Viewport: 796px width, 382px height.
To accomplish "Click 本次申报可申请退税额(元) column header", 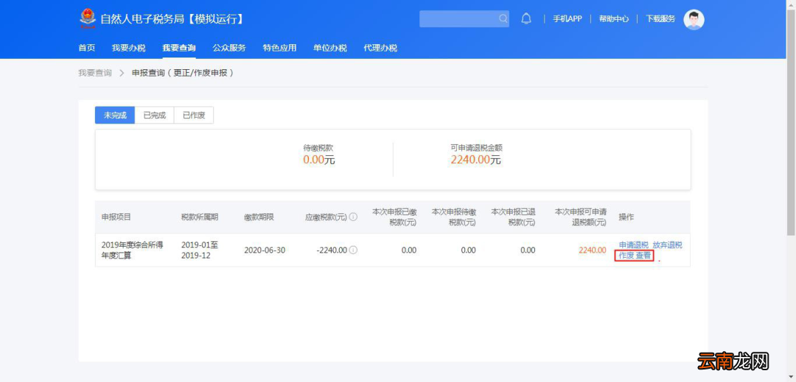I will click(x=580, y=217).
